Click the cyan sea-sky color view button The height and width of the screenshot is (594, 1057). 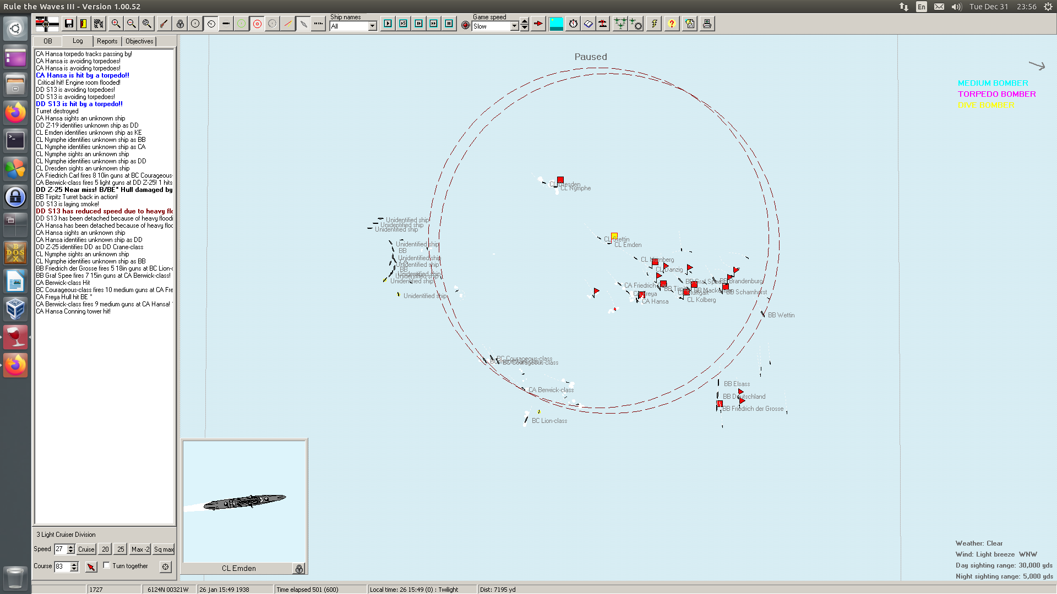click(556, 24)
